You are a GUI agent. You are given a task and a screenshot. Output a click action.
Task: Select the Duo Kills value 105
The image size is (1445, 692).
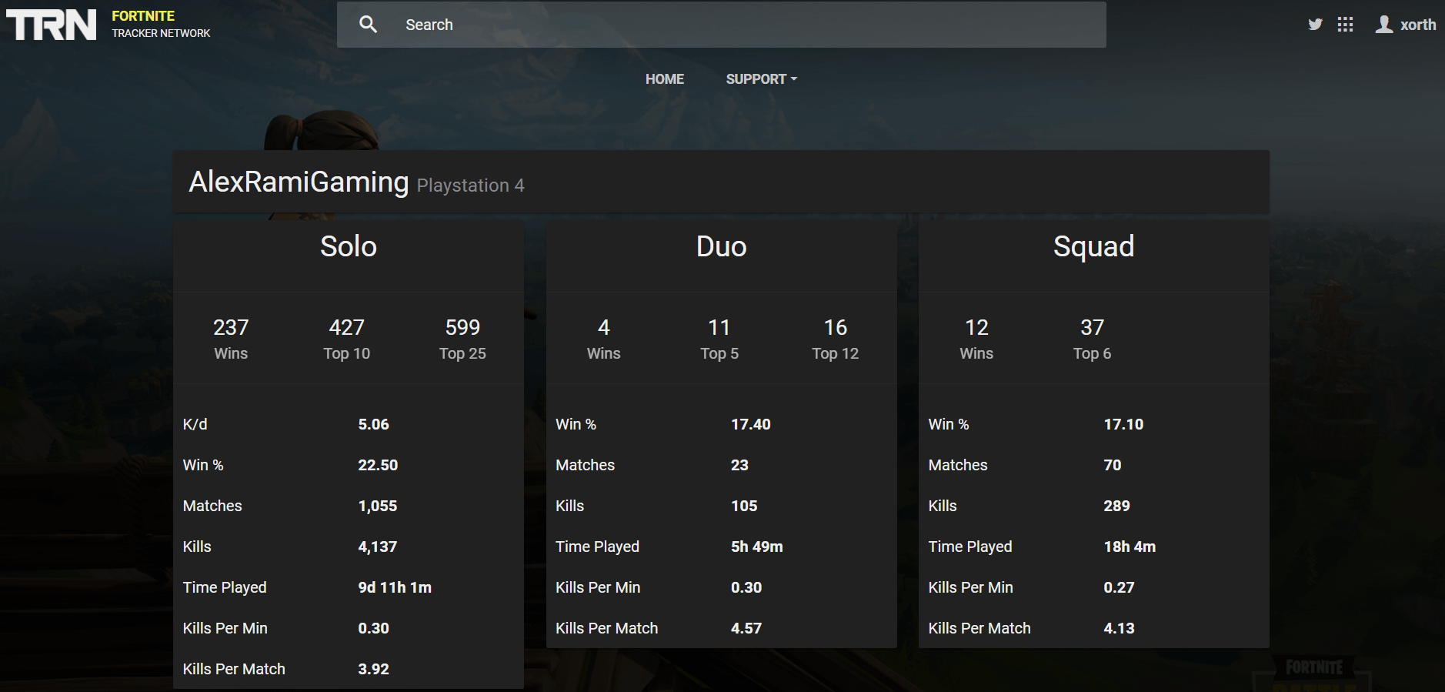pos(744,506)
